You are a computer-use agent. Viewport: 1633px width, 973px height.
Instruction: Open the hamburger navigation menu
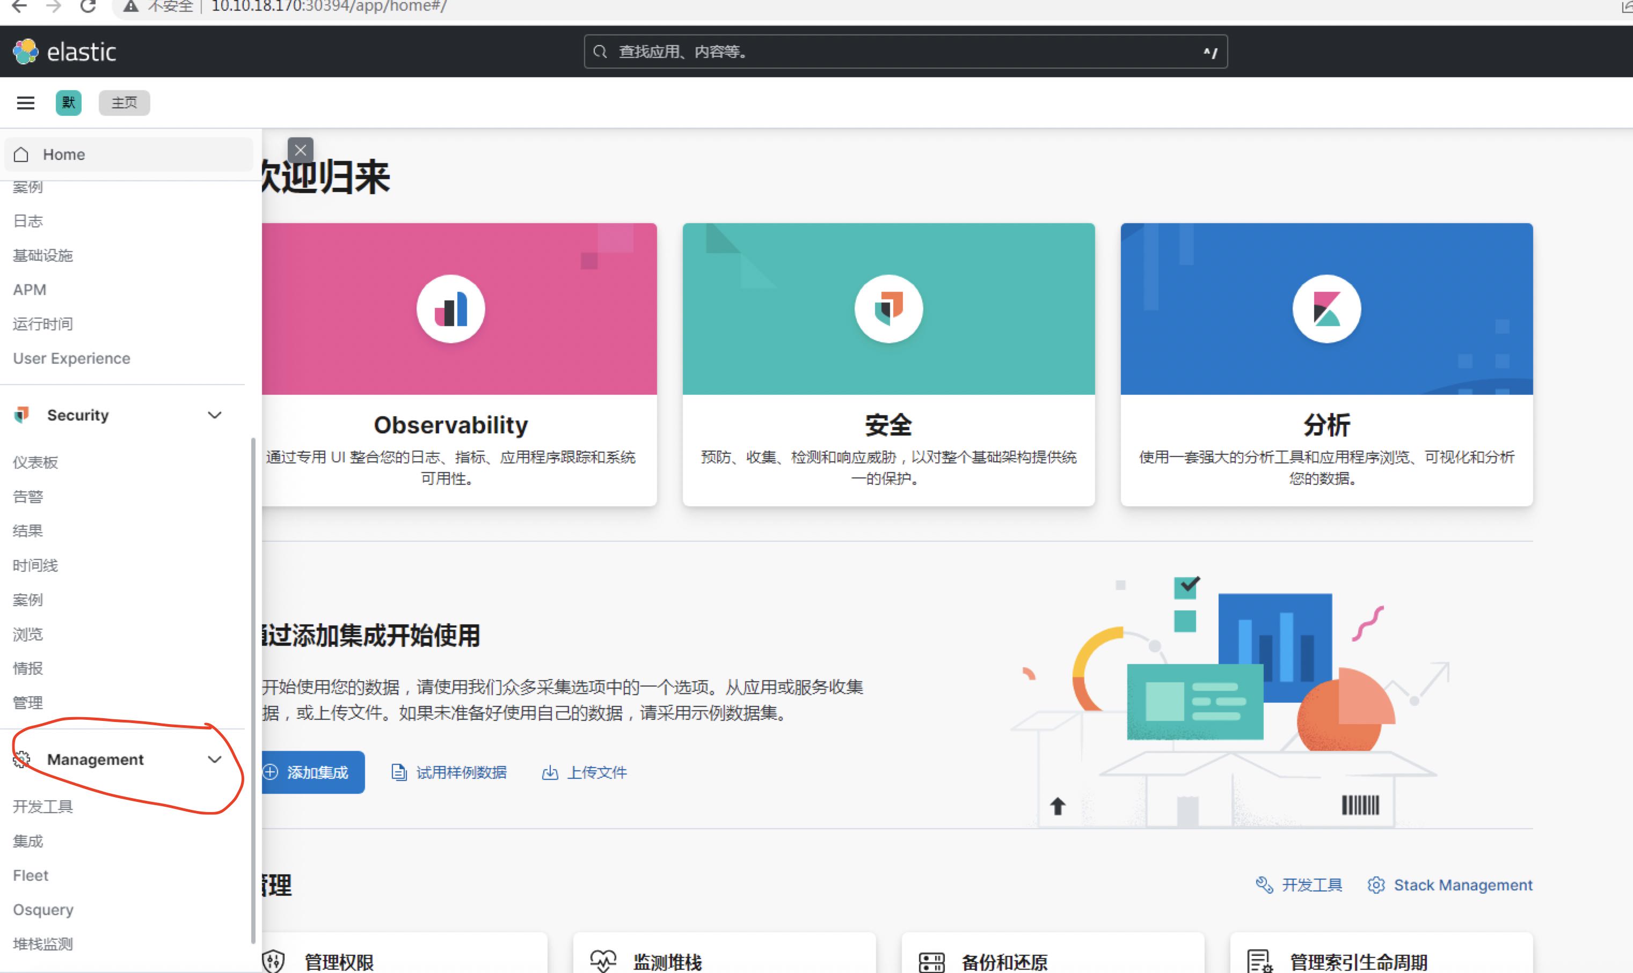click(25, 102)
